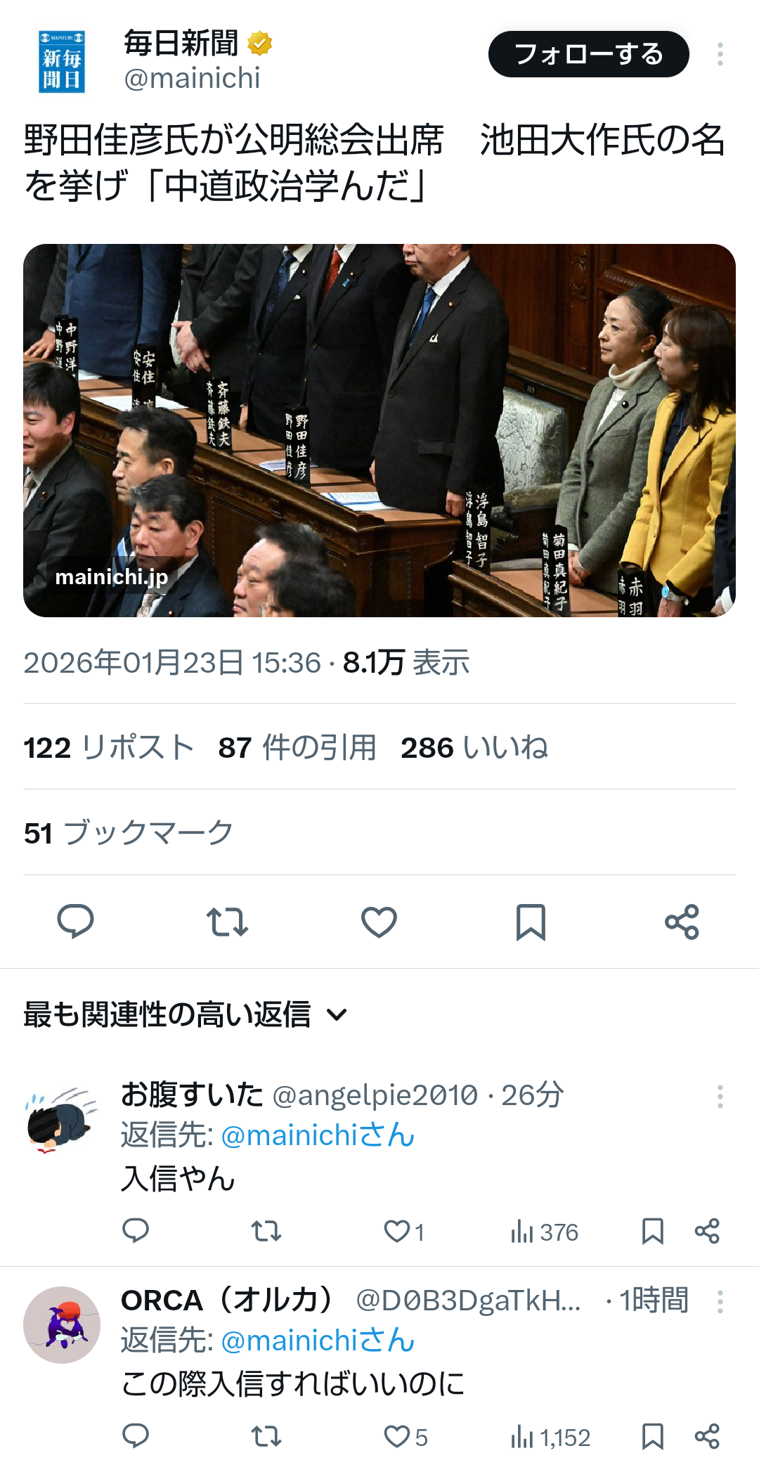This screenshot has height=1465, width=759.
Task: Open more options for the main post
Action: pyautogui.click(x=720, y=54)
